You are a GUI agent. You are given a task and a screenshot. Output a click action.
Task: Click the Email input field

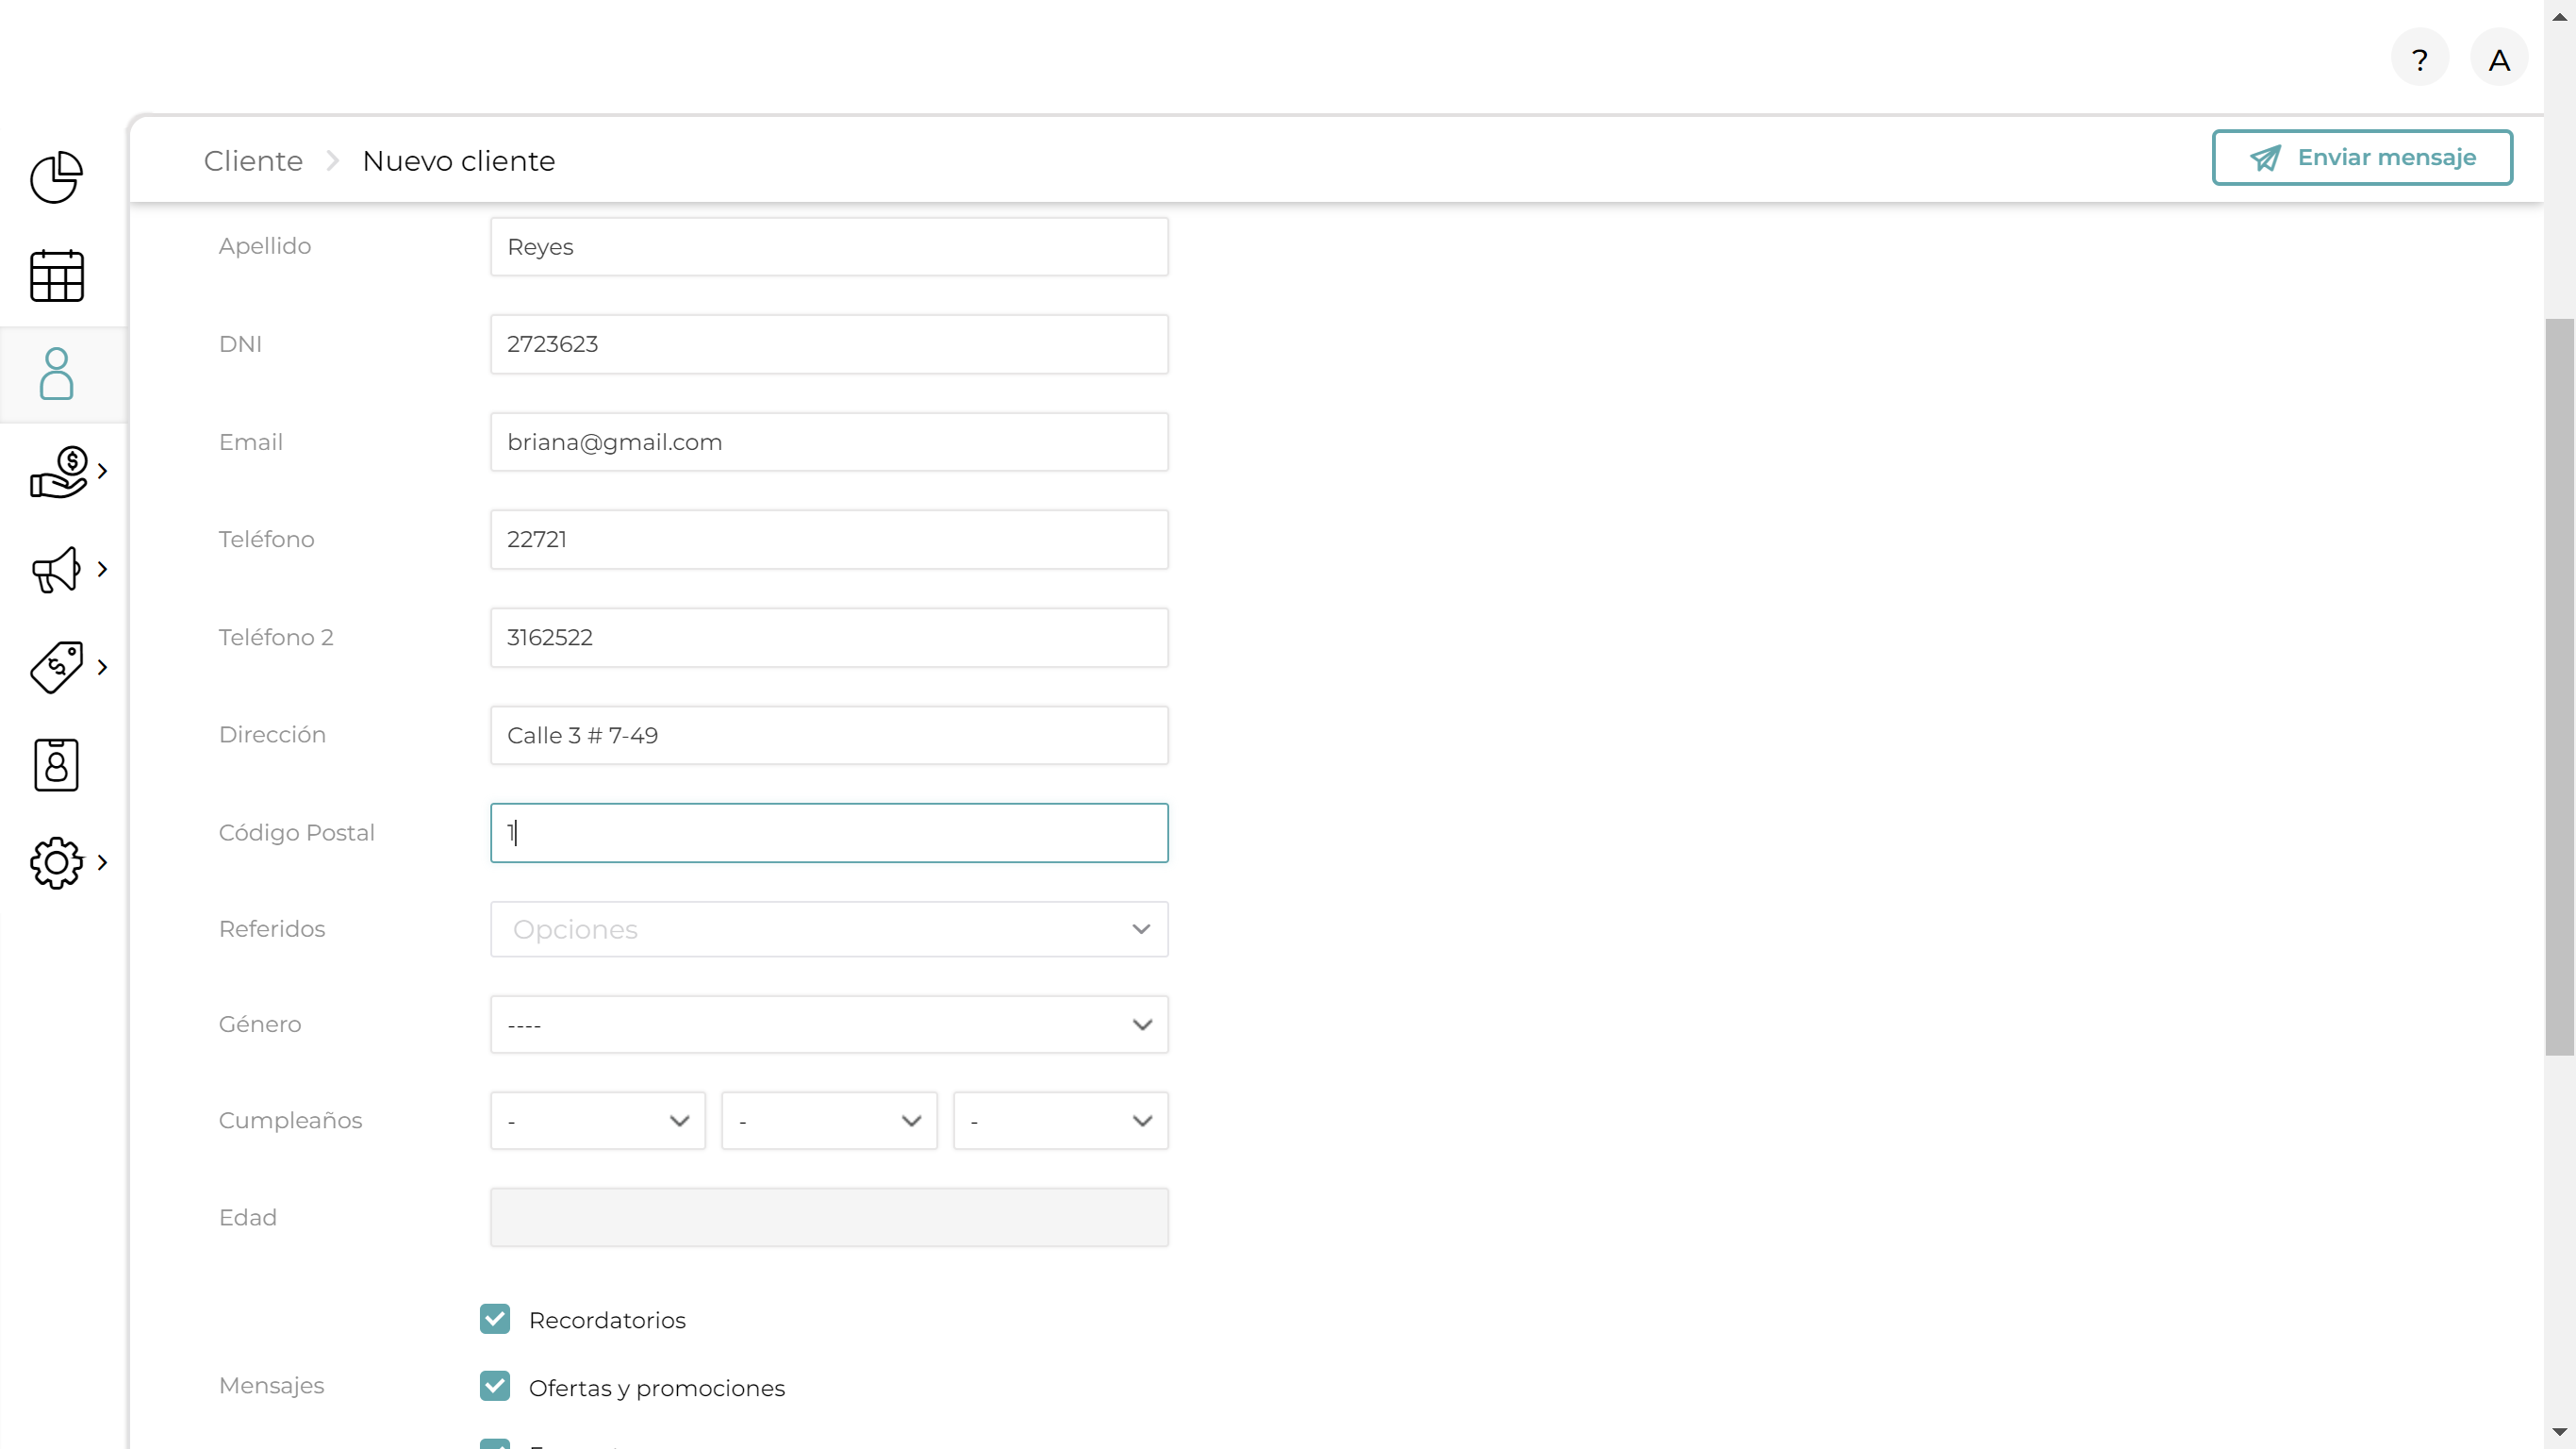point(829,442)
